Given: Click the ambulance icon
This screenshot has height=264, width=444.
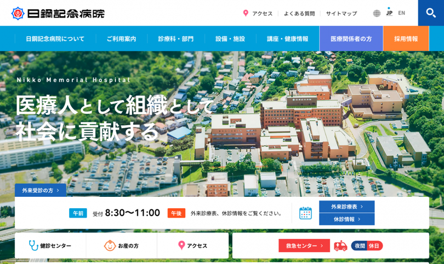Looking at the screenshot, I should [x=340, y=245].
